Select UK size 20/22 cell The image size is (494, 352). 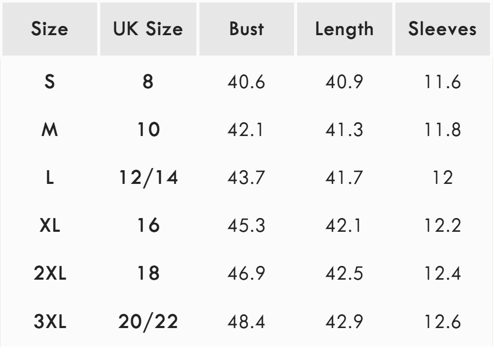(148, 322)
